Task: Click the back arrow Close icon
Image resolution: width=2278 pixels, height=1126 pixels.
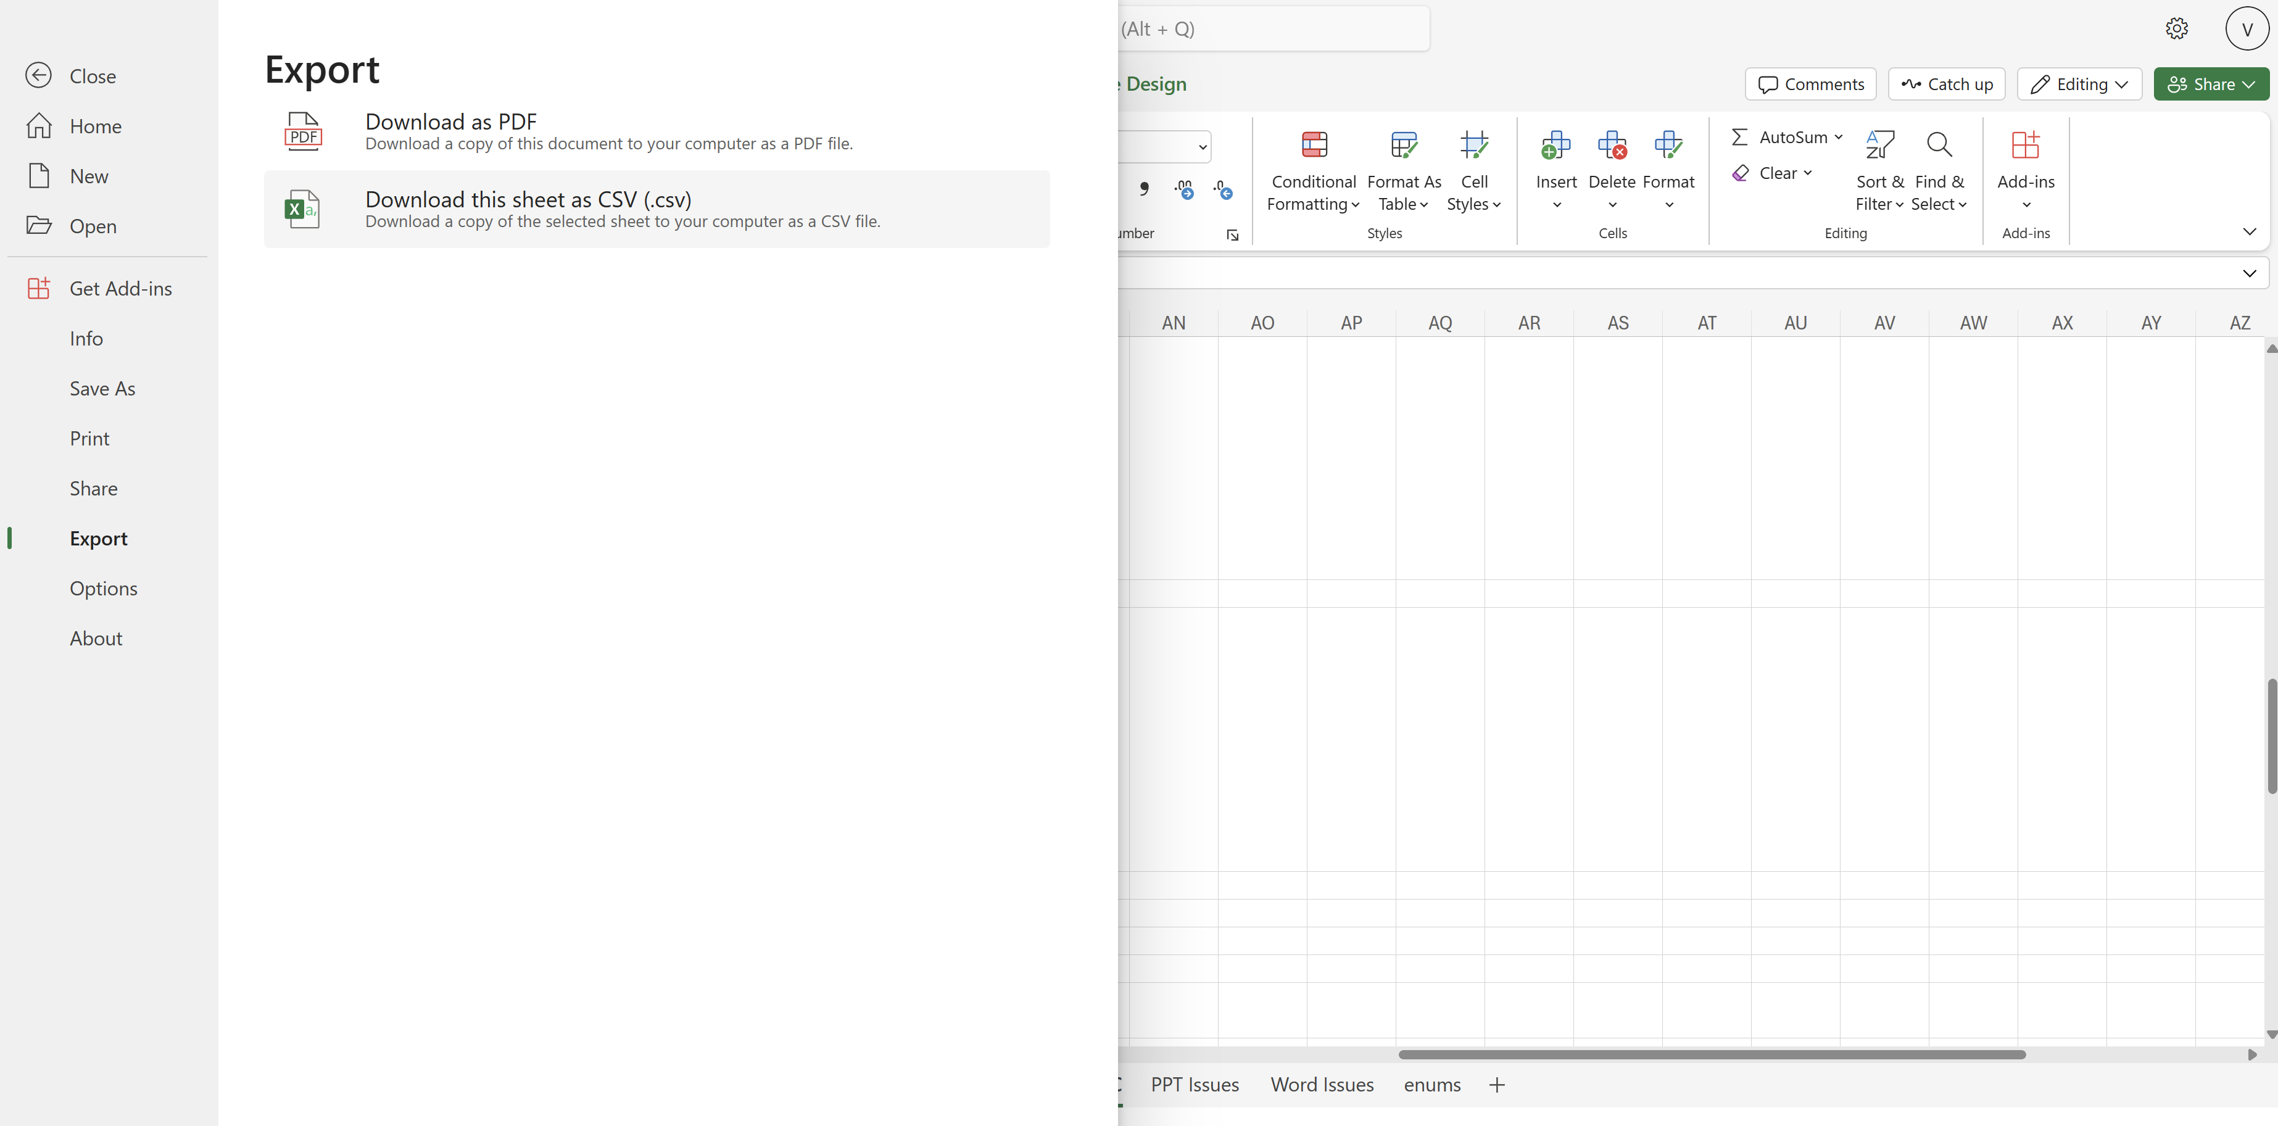Action: pos(39,76)
